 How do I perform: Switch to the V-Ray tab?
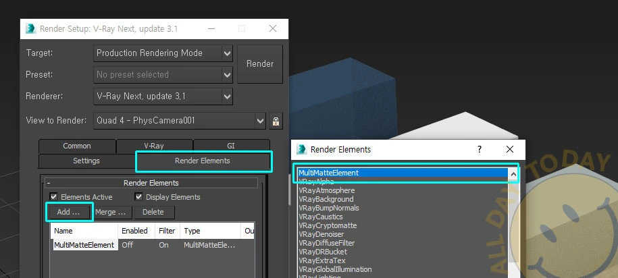154,146
